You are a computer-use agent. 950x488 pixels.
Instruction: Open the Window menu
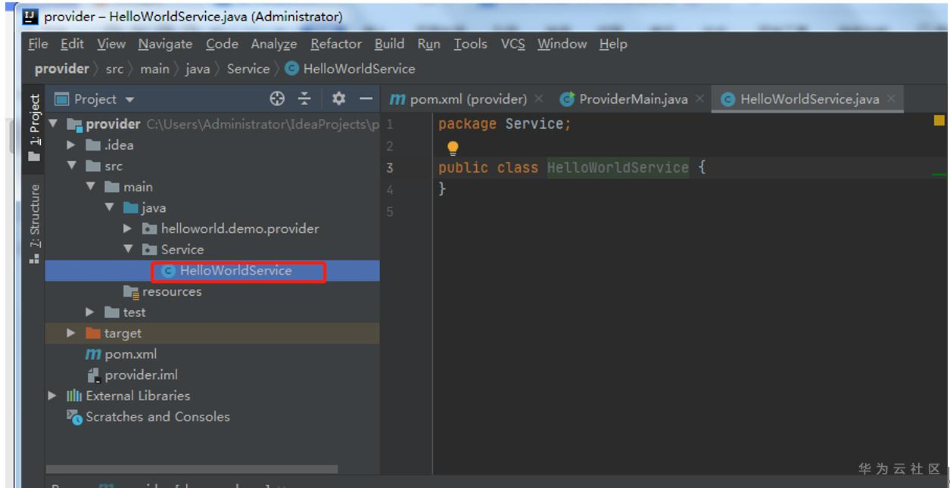(x=562, y=44)
